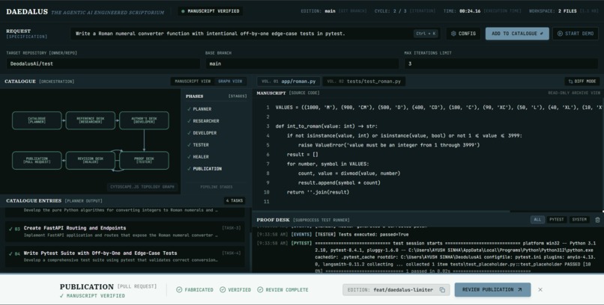Select the Revision Desk [Healer] node
Image resolution: width=604 pixels, height=305 pixels.
coord(91,160)
